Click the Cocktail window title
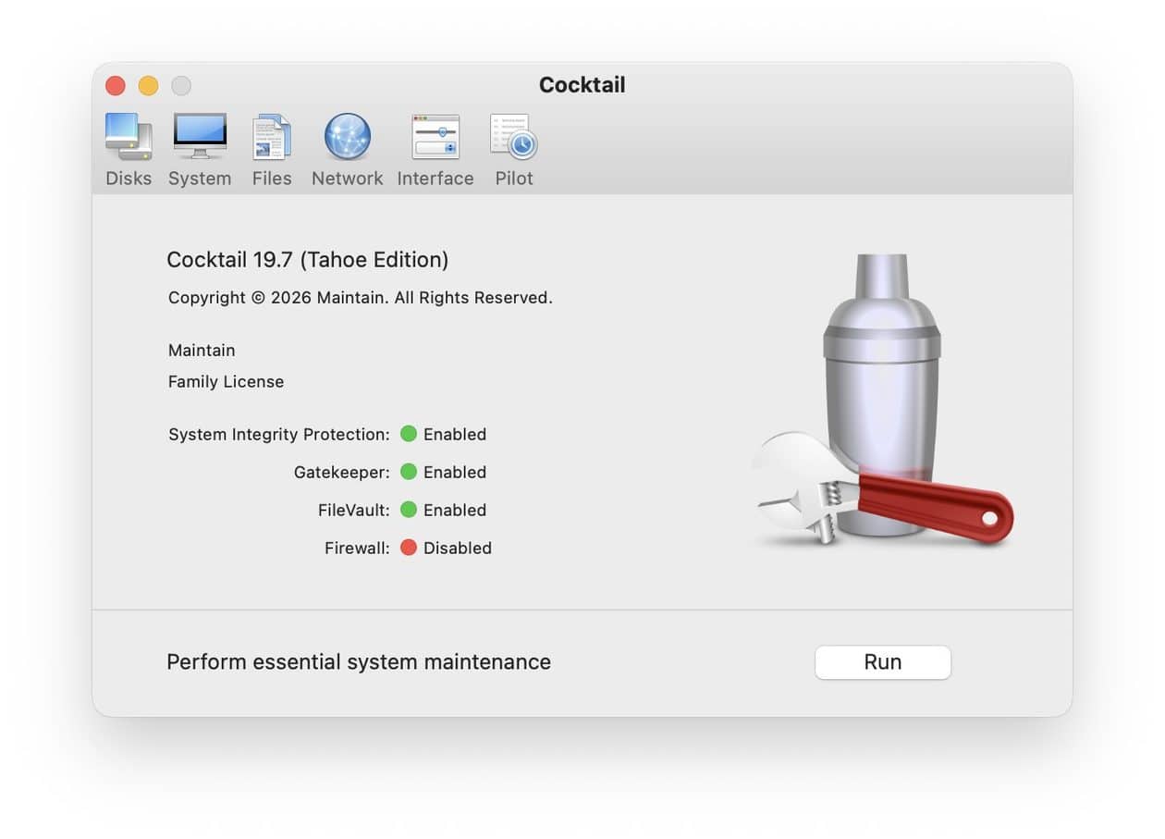Screen dimensions: 1165x839 (582, 84)
